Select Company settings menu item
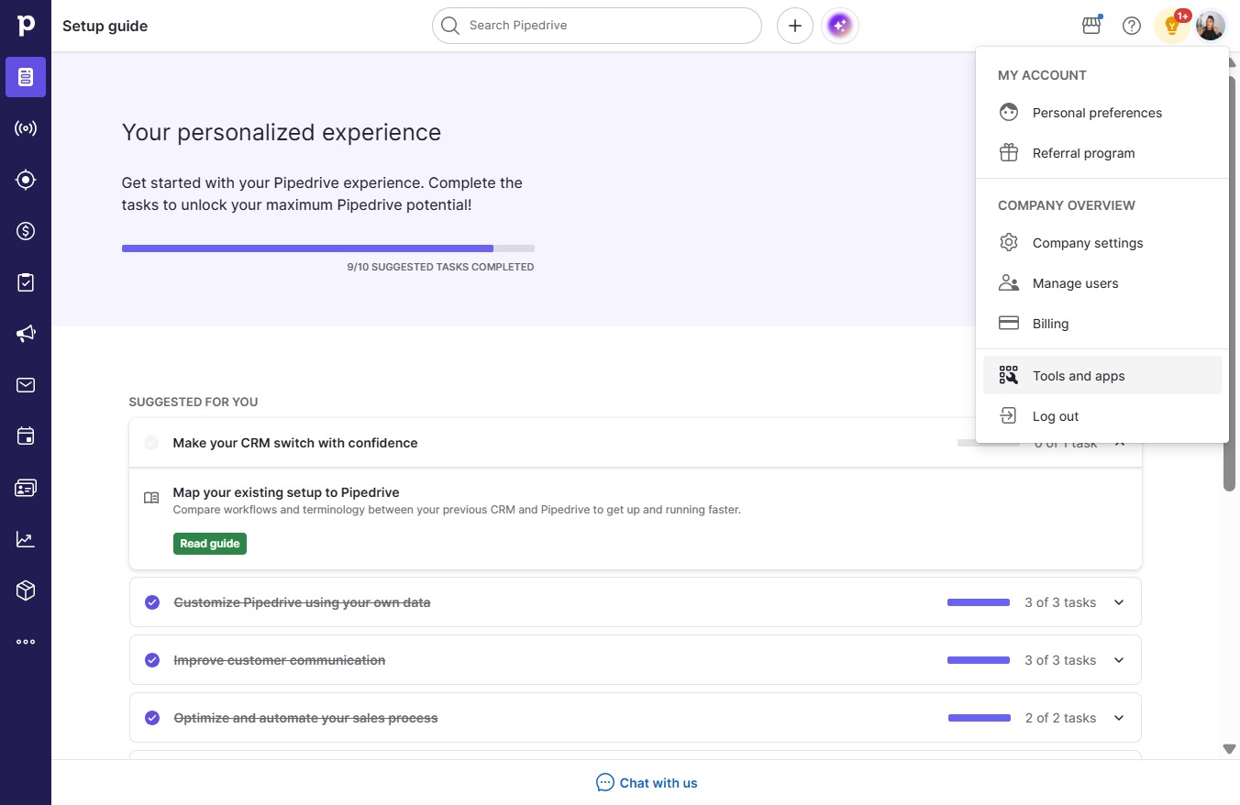The height and width of the screenshot is (805, 1240). pyautogui.click(x=1102, y=243)
